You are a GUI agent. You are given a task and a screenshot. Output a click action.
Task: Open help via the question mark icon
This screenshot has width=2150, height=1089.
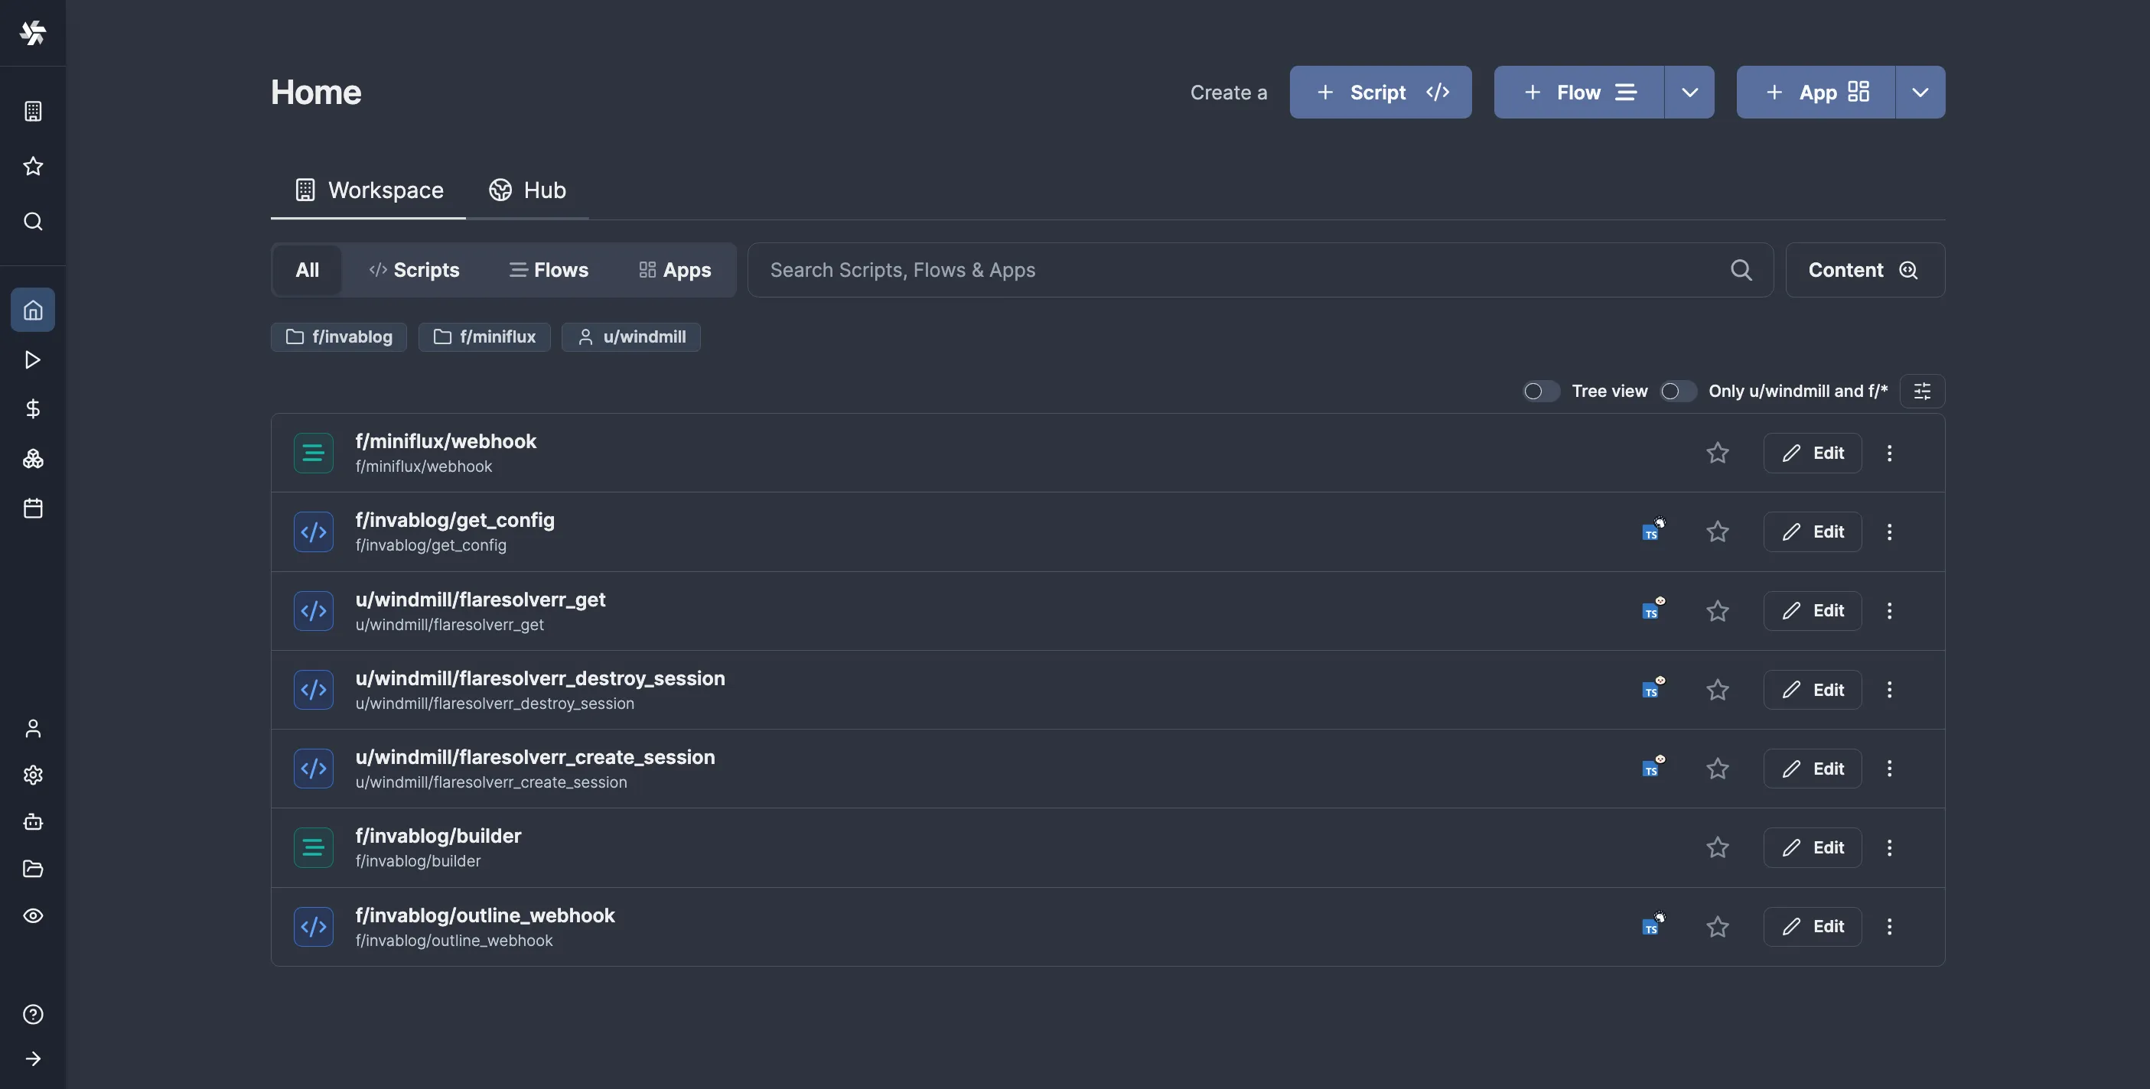pyautogui.click(x=33, y=1014)
